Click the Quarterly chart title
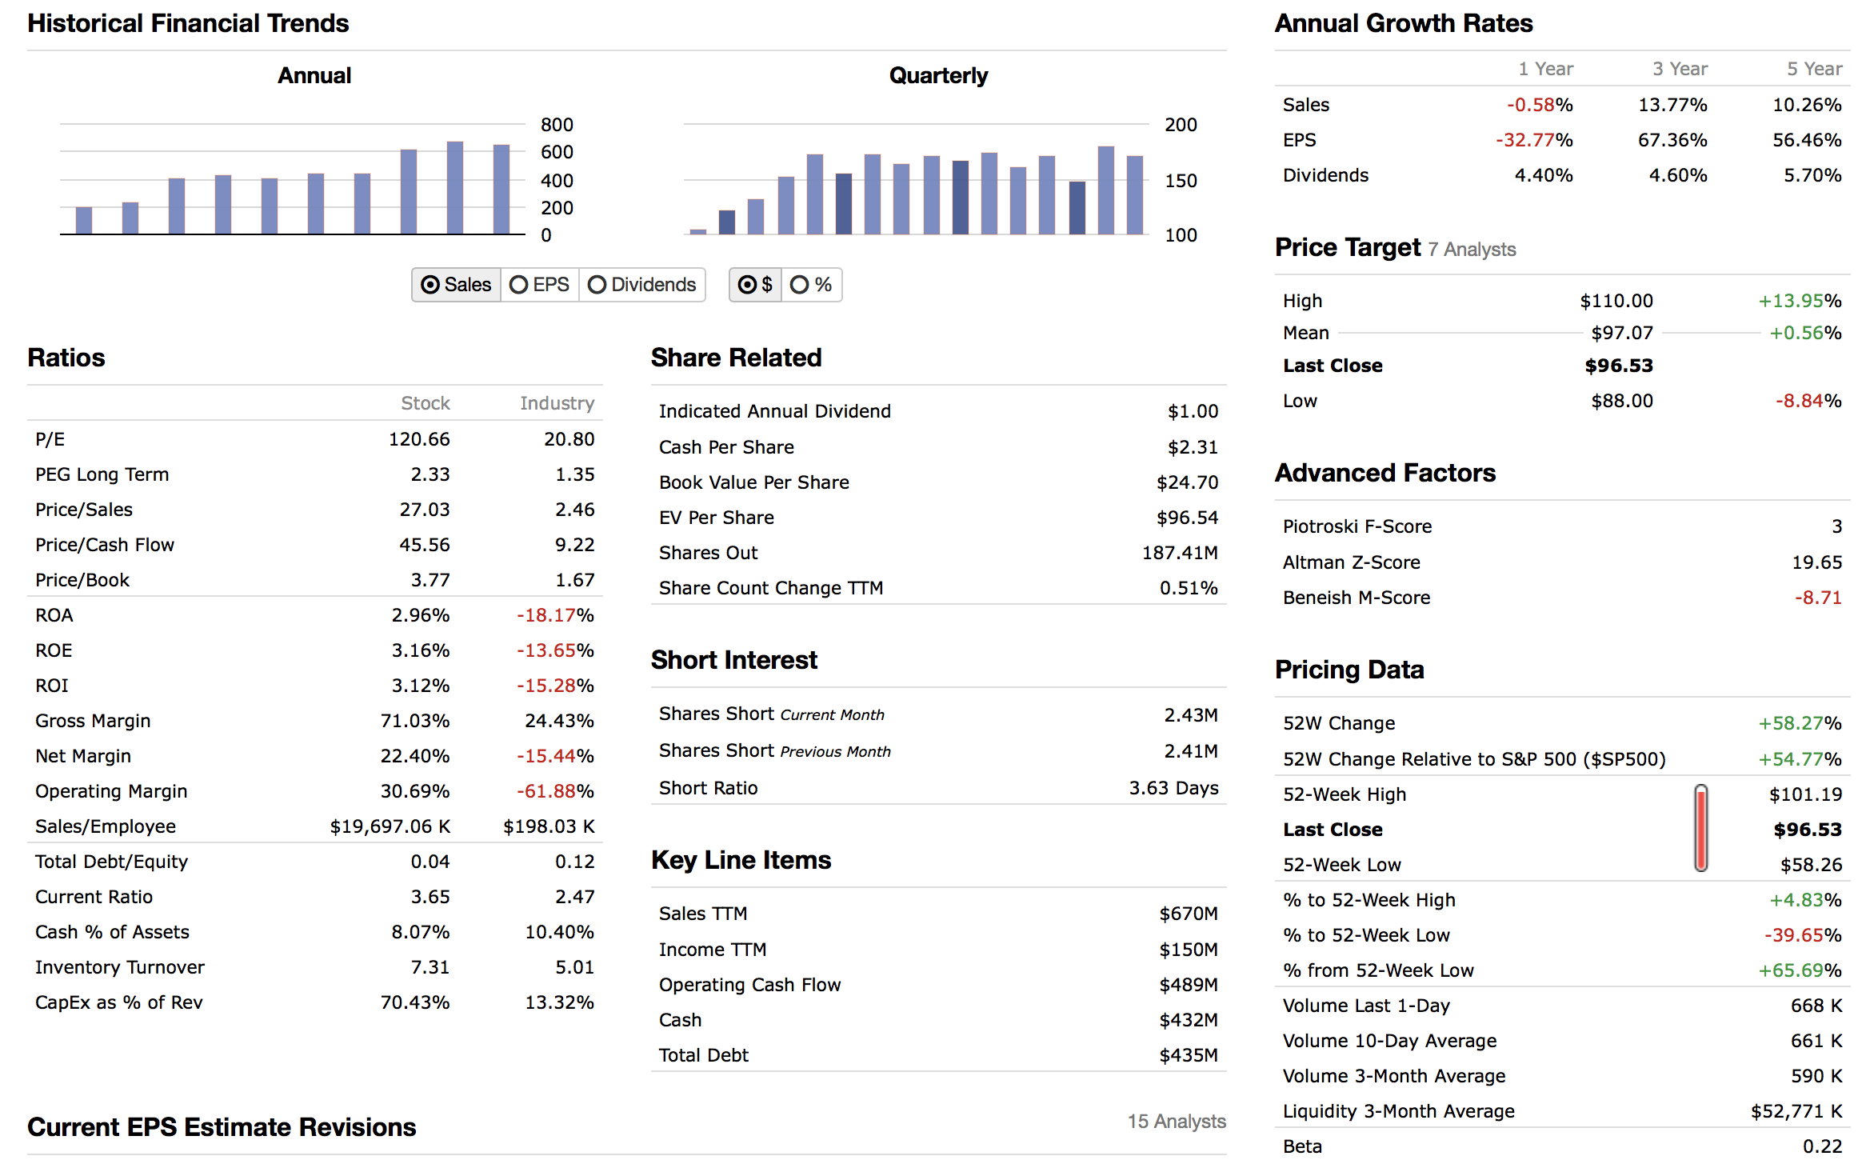 click(x=938, y=75)
